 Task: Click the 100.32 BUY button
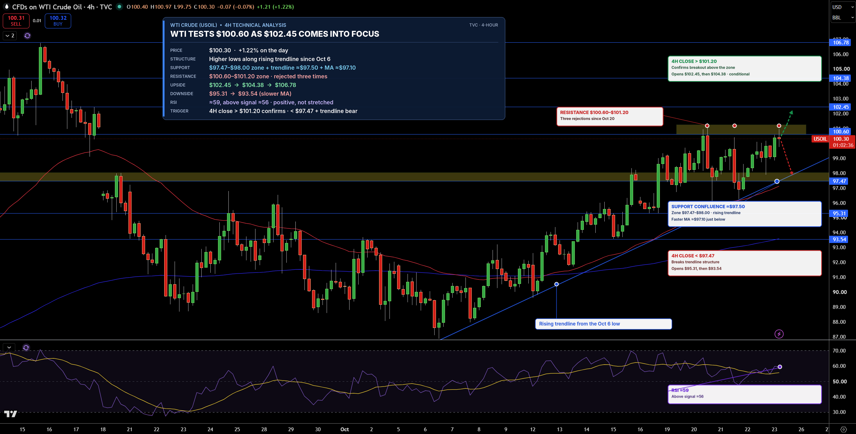pyautogui.click(x=58, y=21)
